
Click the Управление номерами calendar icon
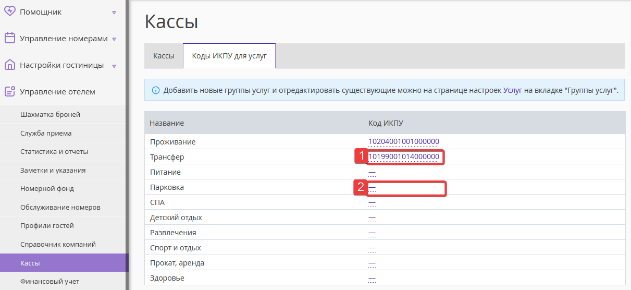[9, 38]
